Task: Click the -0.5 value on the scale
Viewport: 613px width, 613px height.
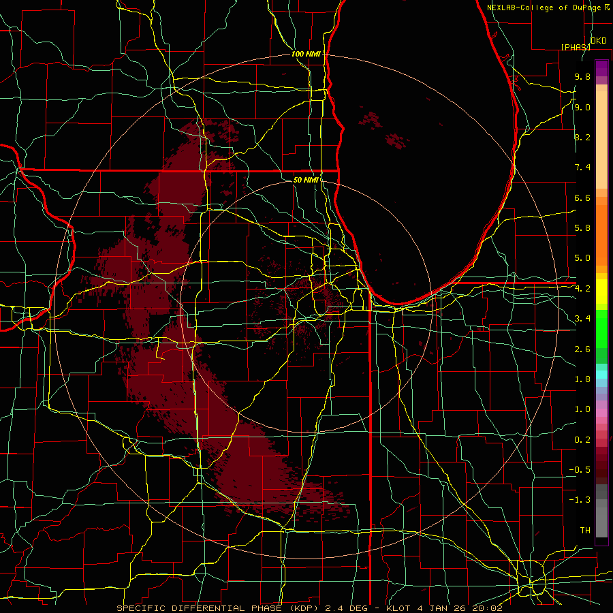Action: (580, 470)
